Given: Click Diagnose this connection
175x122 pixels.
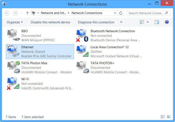Looking at the screenshot, I should click(96, 22).
